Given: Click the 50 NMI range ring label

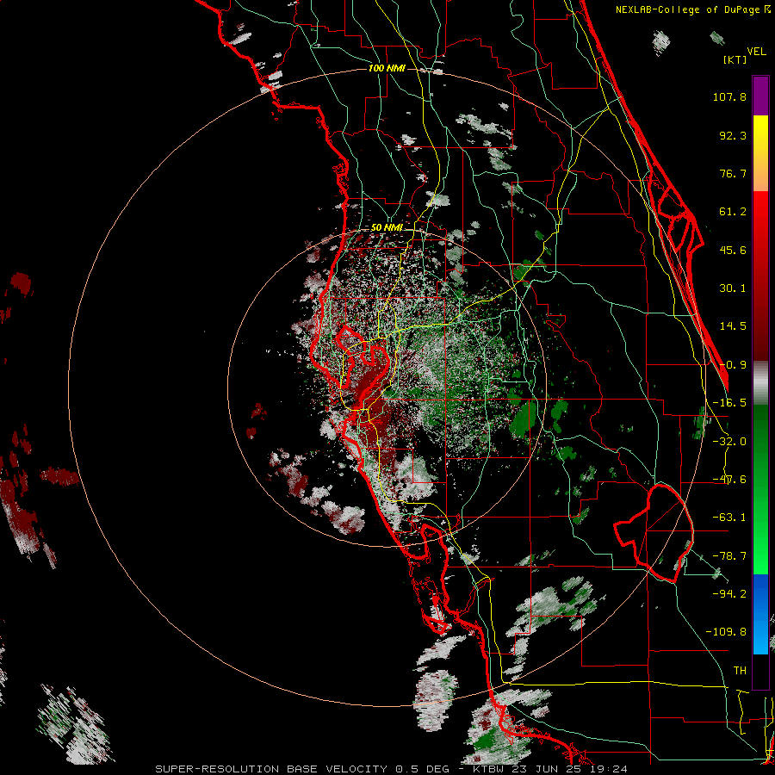Looking at the screenshot, I should 387,228.
